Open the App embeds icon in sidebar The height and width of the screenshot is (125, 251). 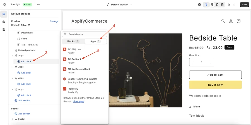(x=4, y=30)
